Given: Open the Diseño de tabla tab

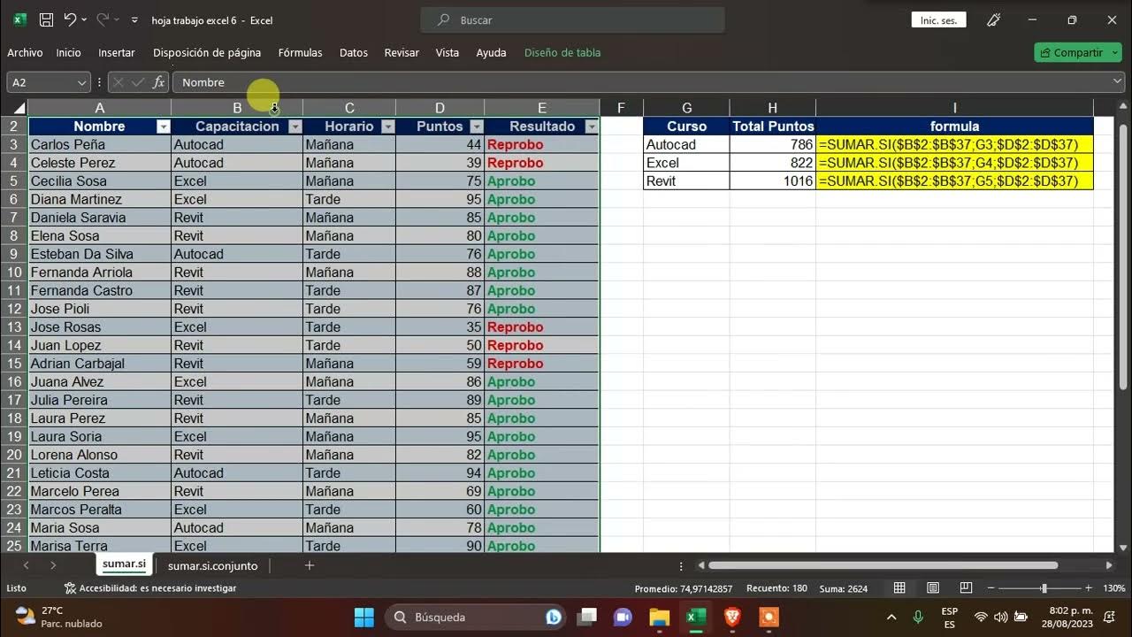Looking at the screenshot, I should (x=562, y=52).
